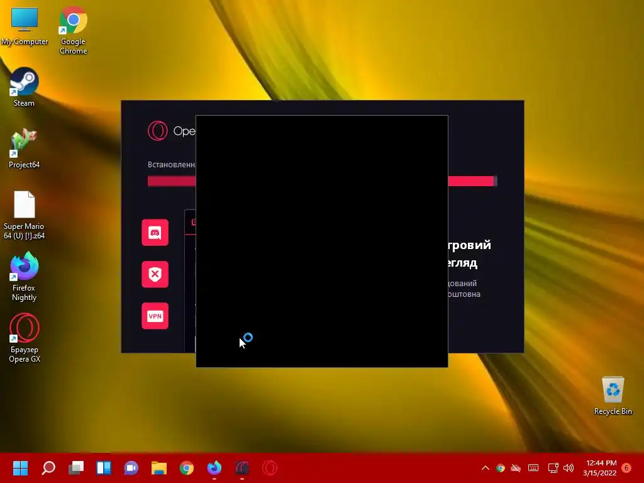Switch to Opera installer on taskbar
The width and height of the screenshot is (644, 483).
point(242,468)
